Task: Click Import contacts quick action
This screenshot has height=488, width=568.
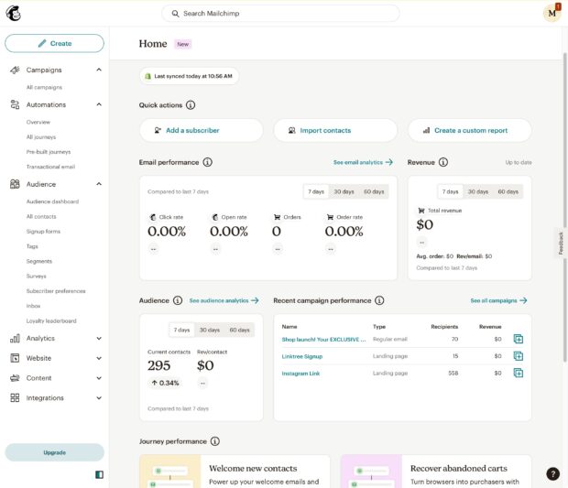Action: (x=335, y=130)
